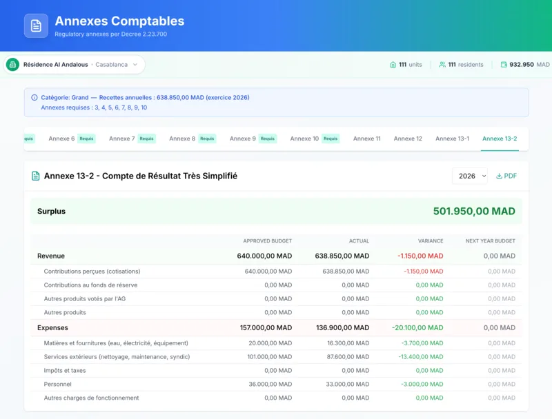Viewport: 552px width, 419px height.
Task: Click the Annexes requises list text
Action: pos(94,108)
